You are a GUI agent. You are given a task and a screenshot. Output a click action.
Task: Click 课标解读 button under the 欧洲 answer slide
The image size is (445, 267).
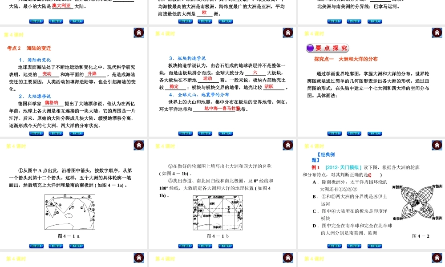tap(185, 21)
